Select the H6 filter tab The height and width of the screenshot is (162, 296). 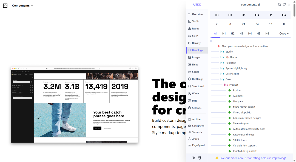(267, 34)
